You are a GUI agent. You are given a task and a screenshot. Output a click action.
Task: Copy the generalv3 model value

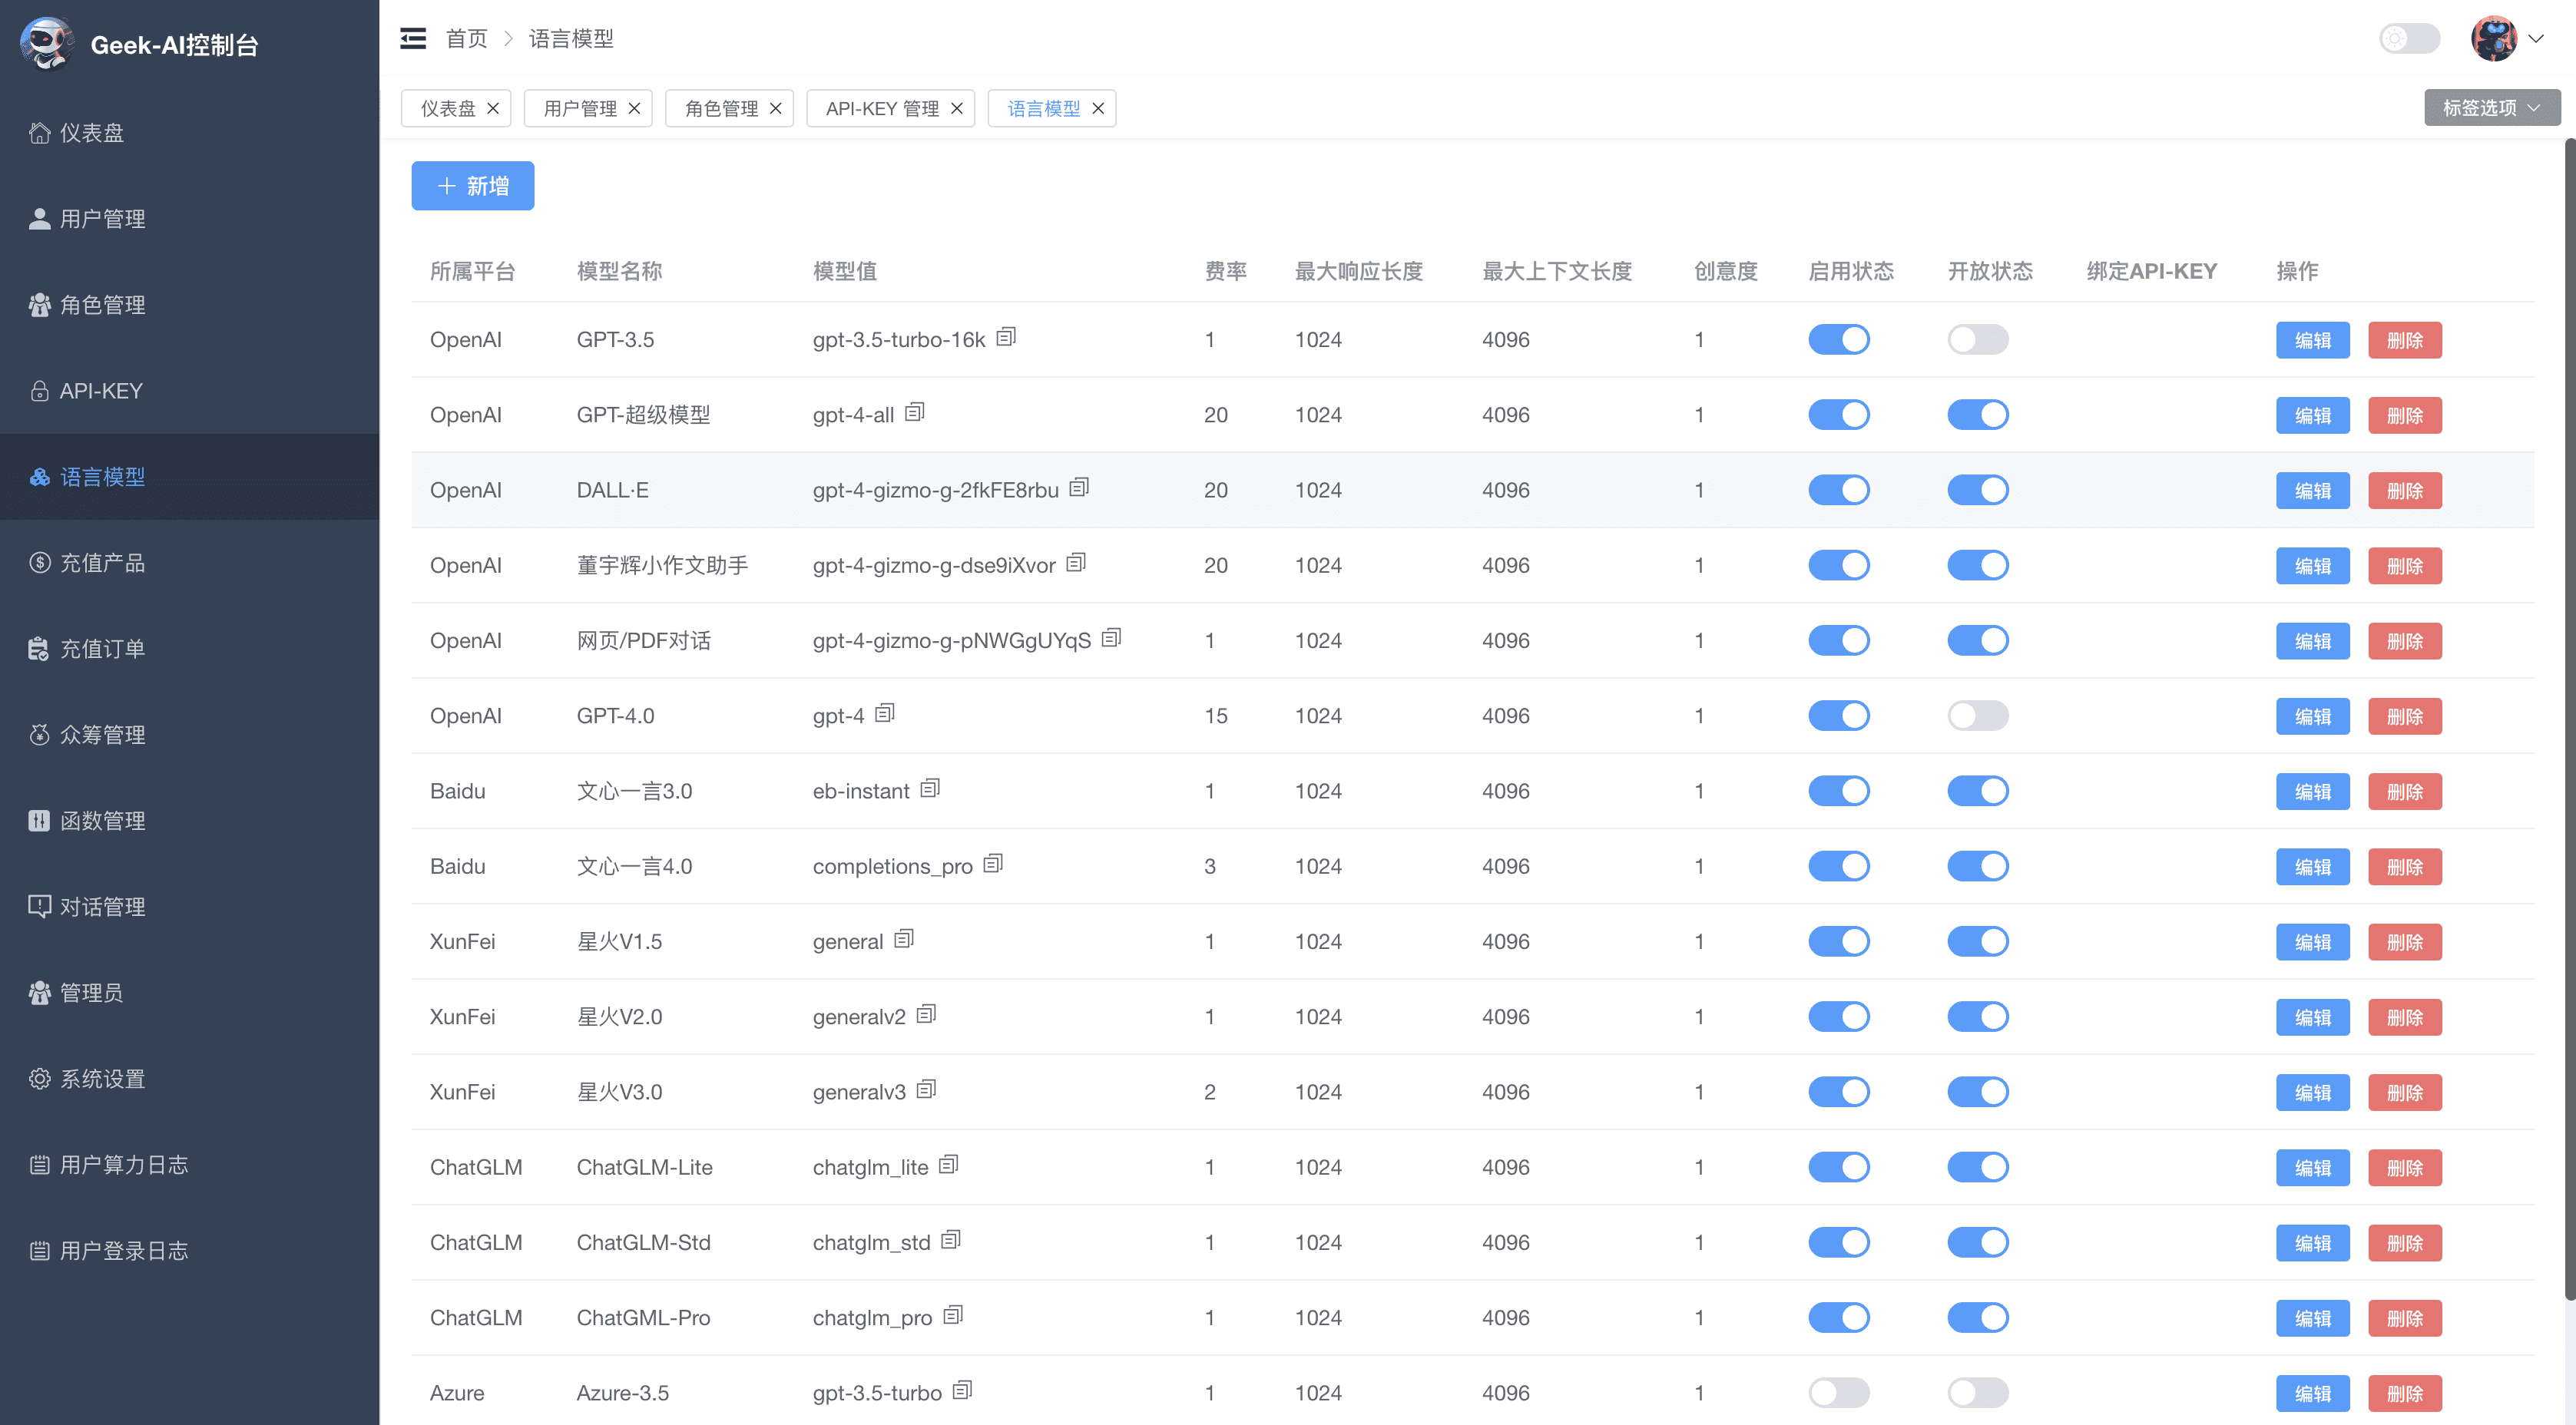click(x=926, y=1090)
